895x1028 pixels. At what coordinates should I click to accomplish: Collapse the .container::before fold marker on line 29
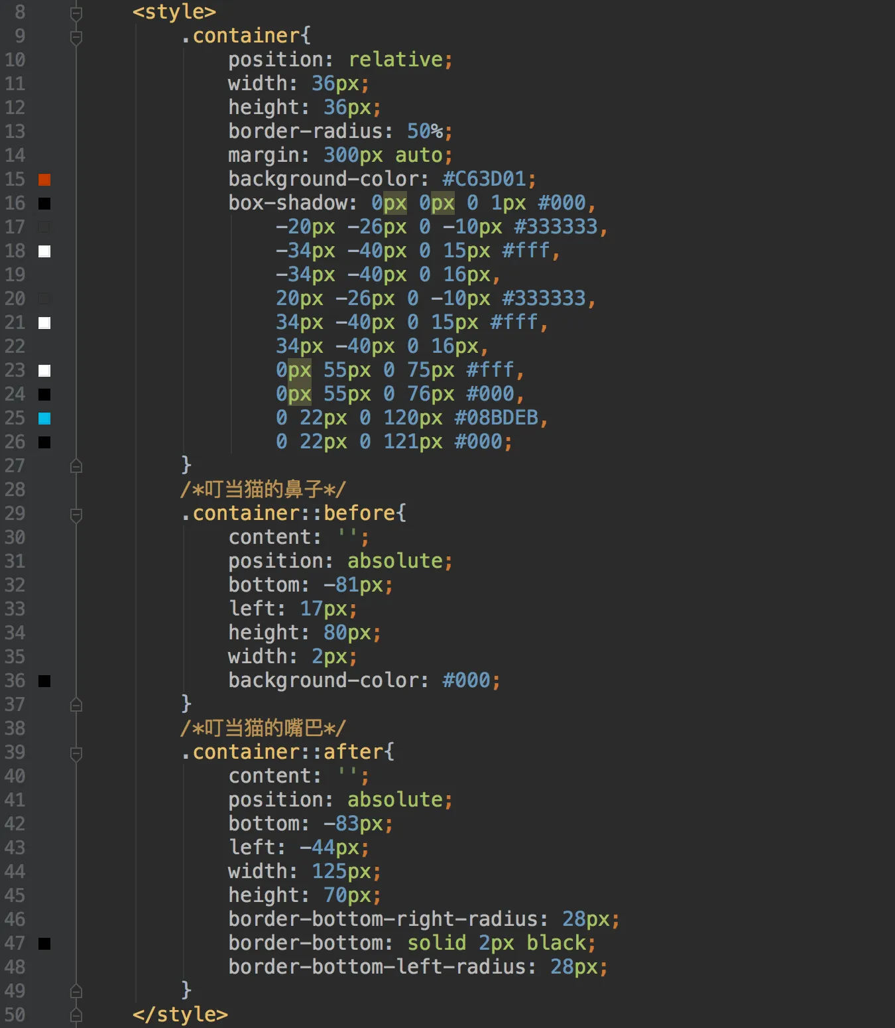tap(76, 515)
